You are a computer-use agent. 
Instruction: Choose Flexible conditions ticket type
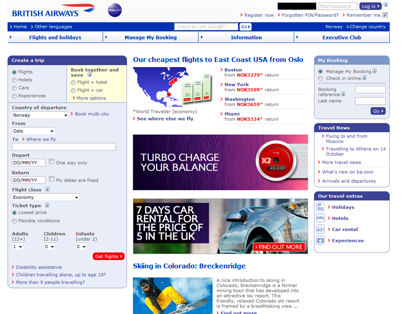coord(14,221)
